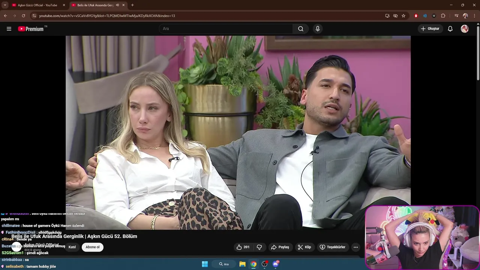Click the video title Belis ile Ufuk
480x270 pixels.
coord(74,236)
